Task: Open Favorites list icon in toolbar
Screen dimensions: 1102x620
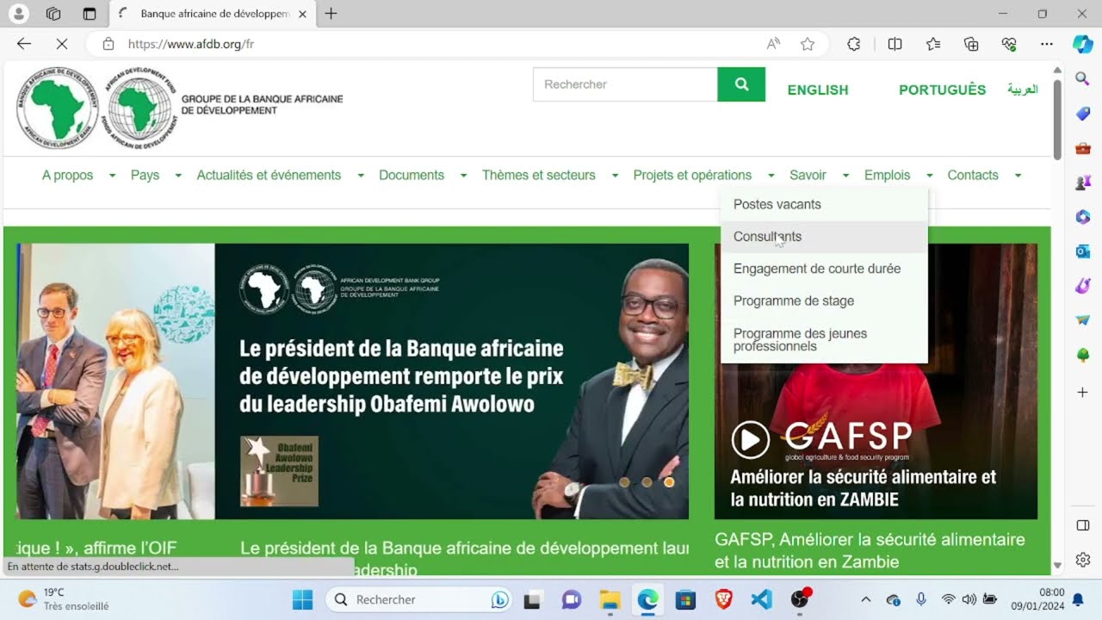Action: pos(933,44)
